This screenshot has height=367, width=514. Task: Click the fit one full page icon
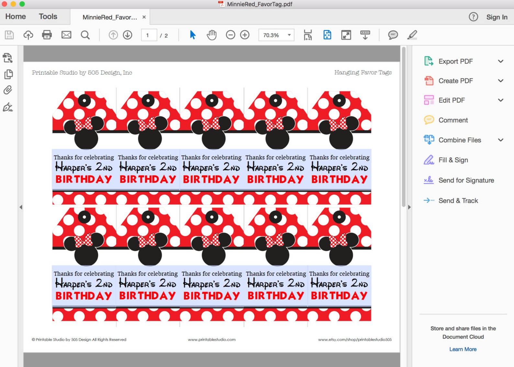[x=327, y=35]
